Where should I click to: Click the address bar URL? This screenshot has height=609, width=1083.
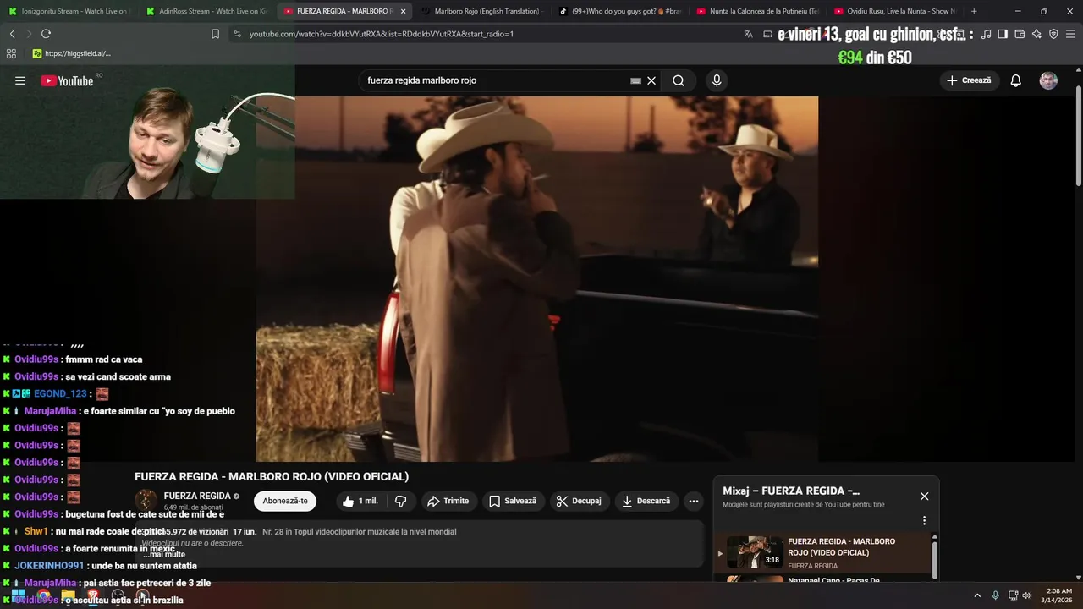(x=382, y=34)
